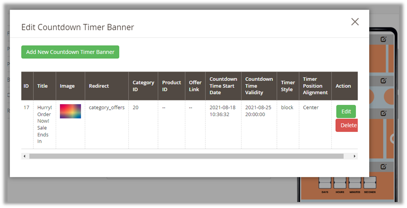Click the table's left scroll arrow
This screenshot has width=407, height=208.
click(25, 156)
